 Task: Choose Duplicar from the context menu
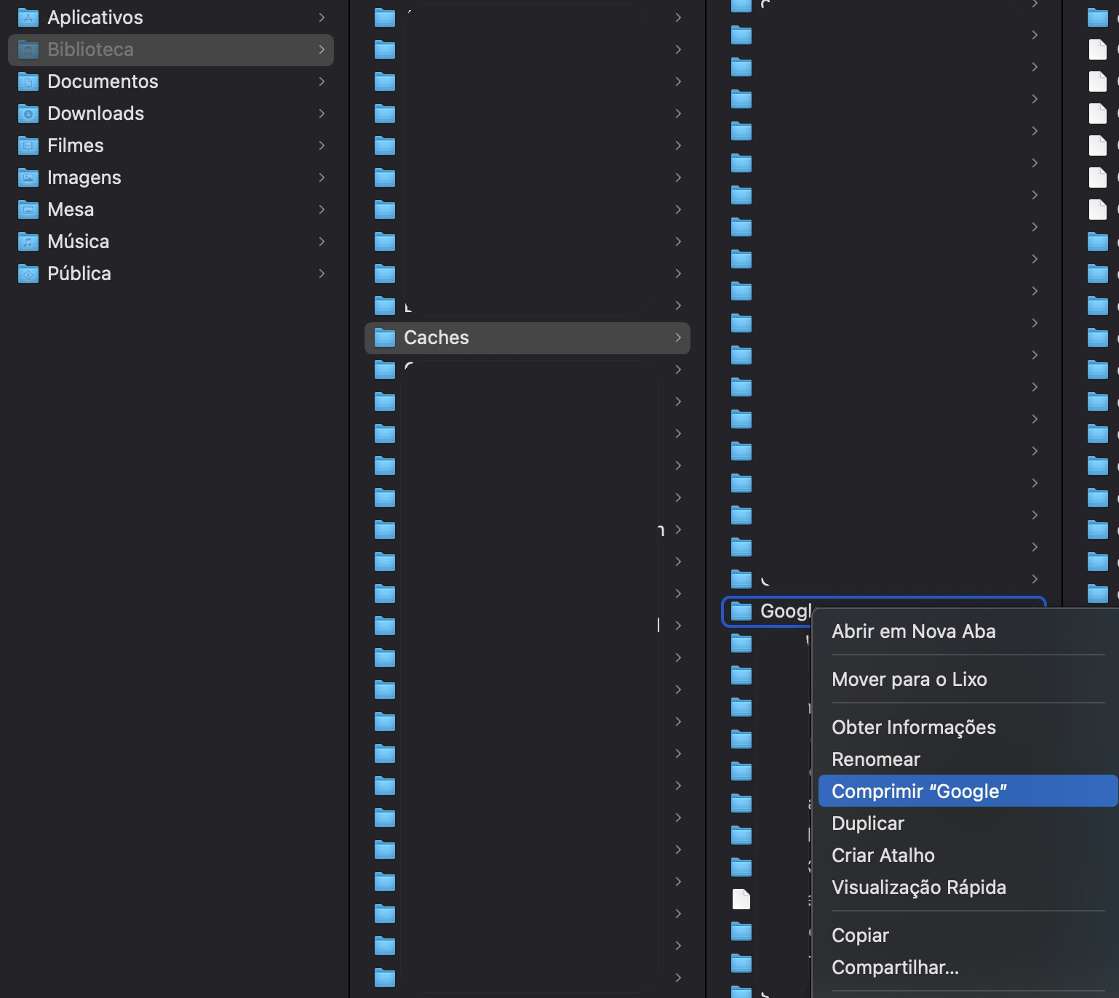(x=867, y=823)
